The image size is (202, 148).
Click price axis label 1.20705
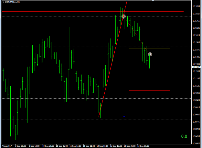[x=196, y=129]
